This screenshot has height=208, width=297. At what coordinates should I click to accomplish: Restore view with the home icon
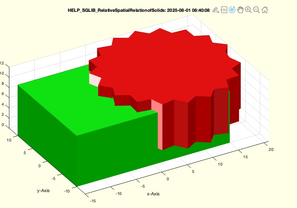coord(265,10)
